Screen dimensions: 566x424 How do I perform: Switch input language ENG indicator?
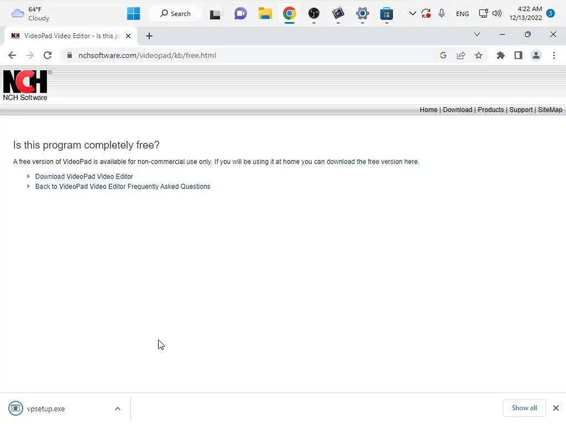click(x=463, y=14)
